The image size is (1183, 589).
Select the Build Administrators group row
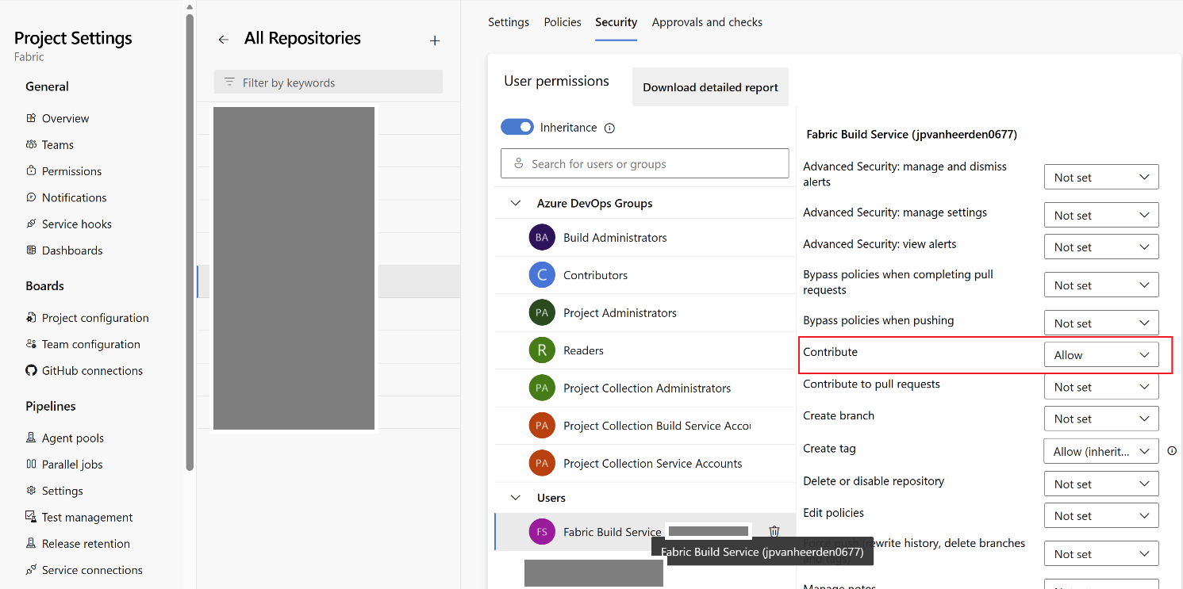point(645,237)
